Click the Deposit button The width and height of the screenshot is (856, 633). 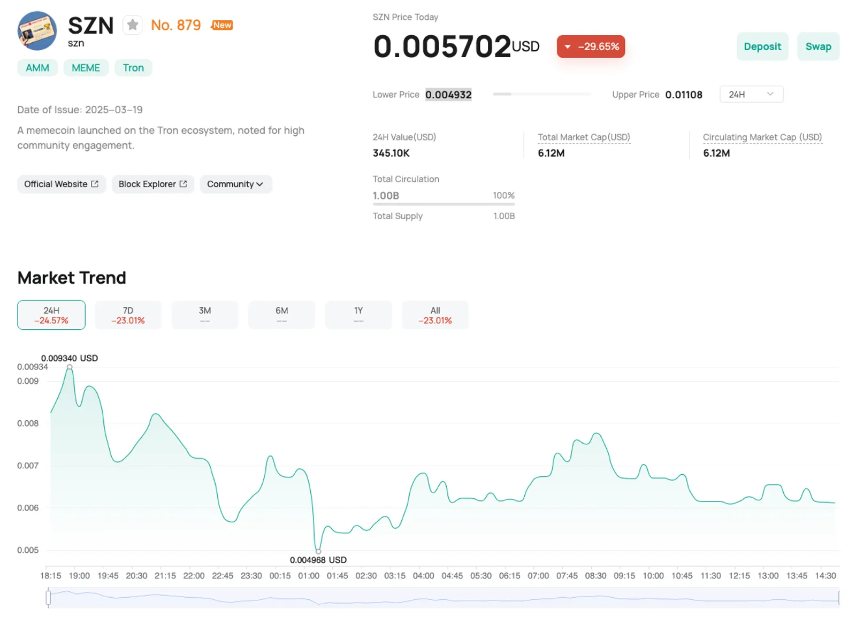[x=762, y=47]
